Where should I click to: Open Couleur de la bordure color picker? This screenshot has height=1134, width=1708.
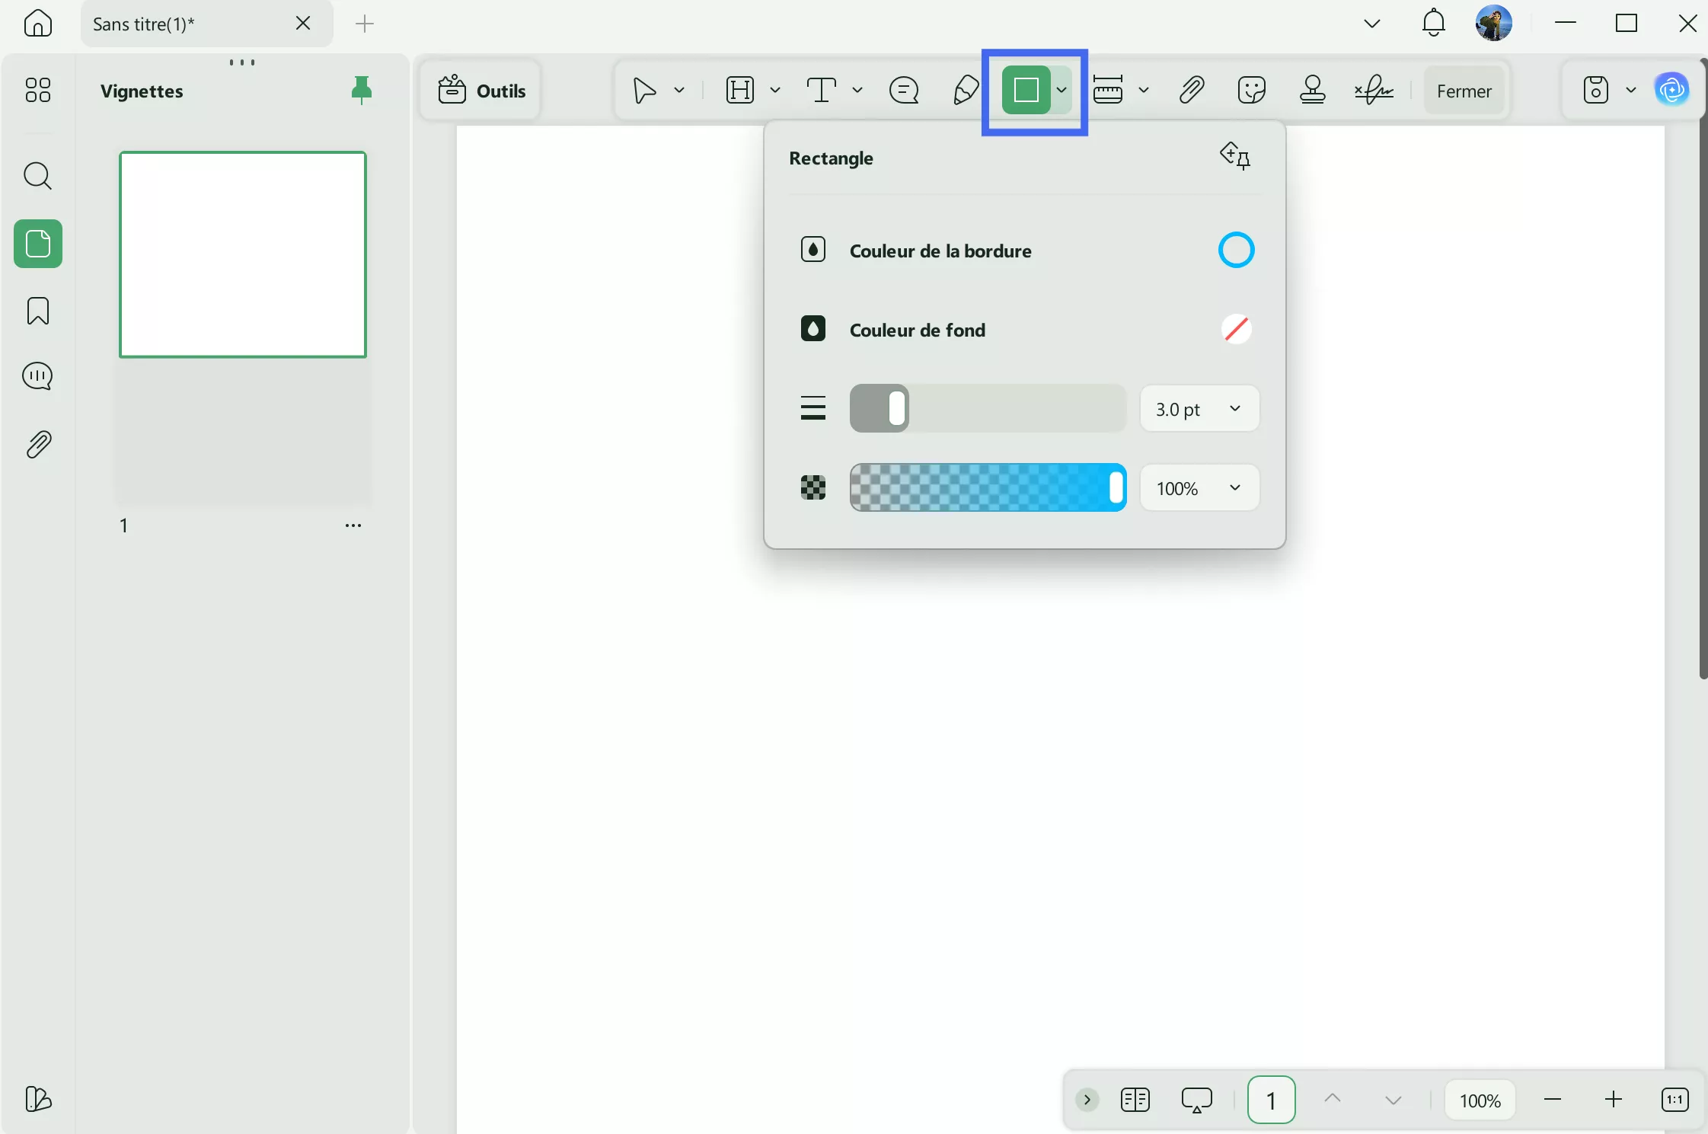pos(1235,250)
